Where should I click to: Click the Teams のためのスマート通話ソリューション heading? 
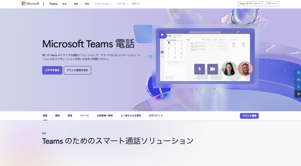[118, 141]
